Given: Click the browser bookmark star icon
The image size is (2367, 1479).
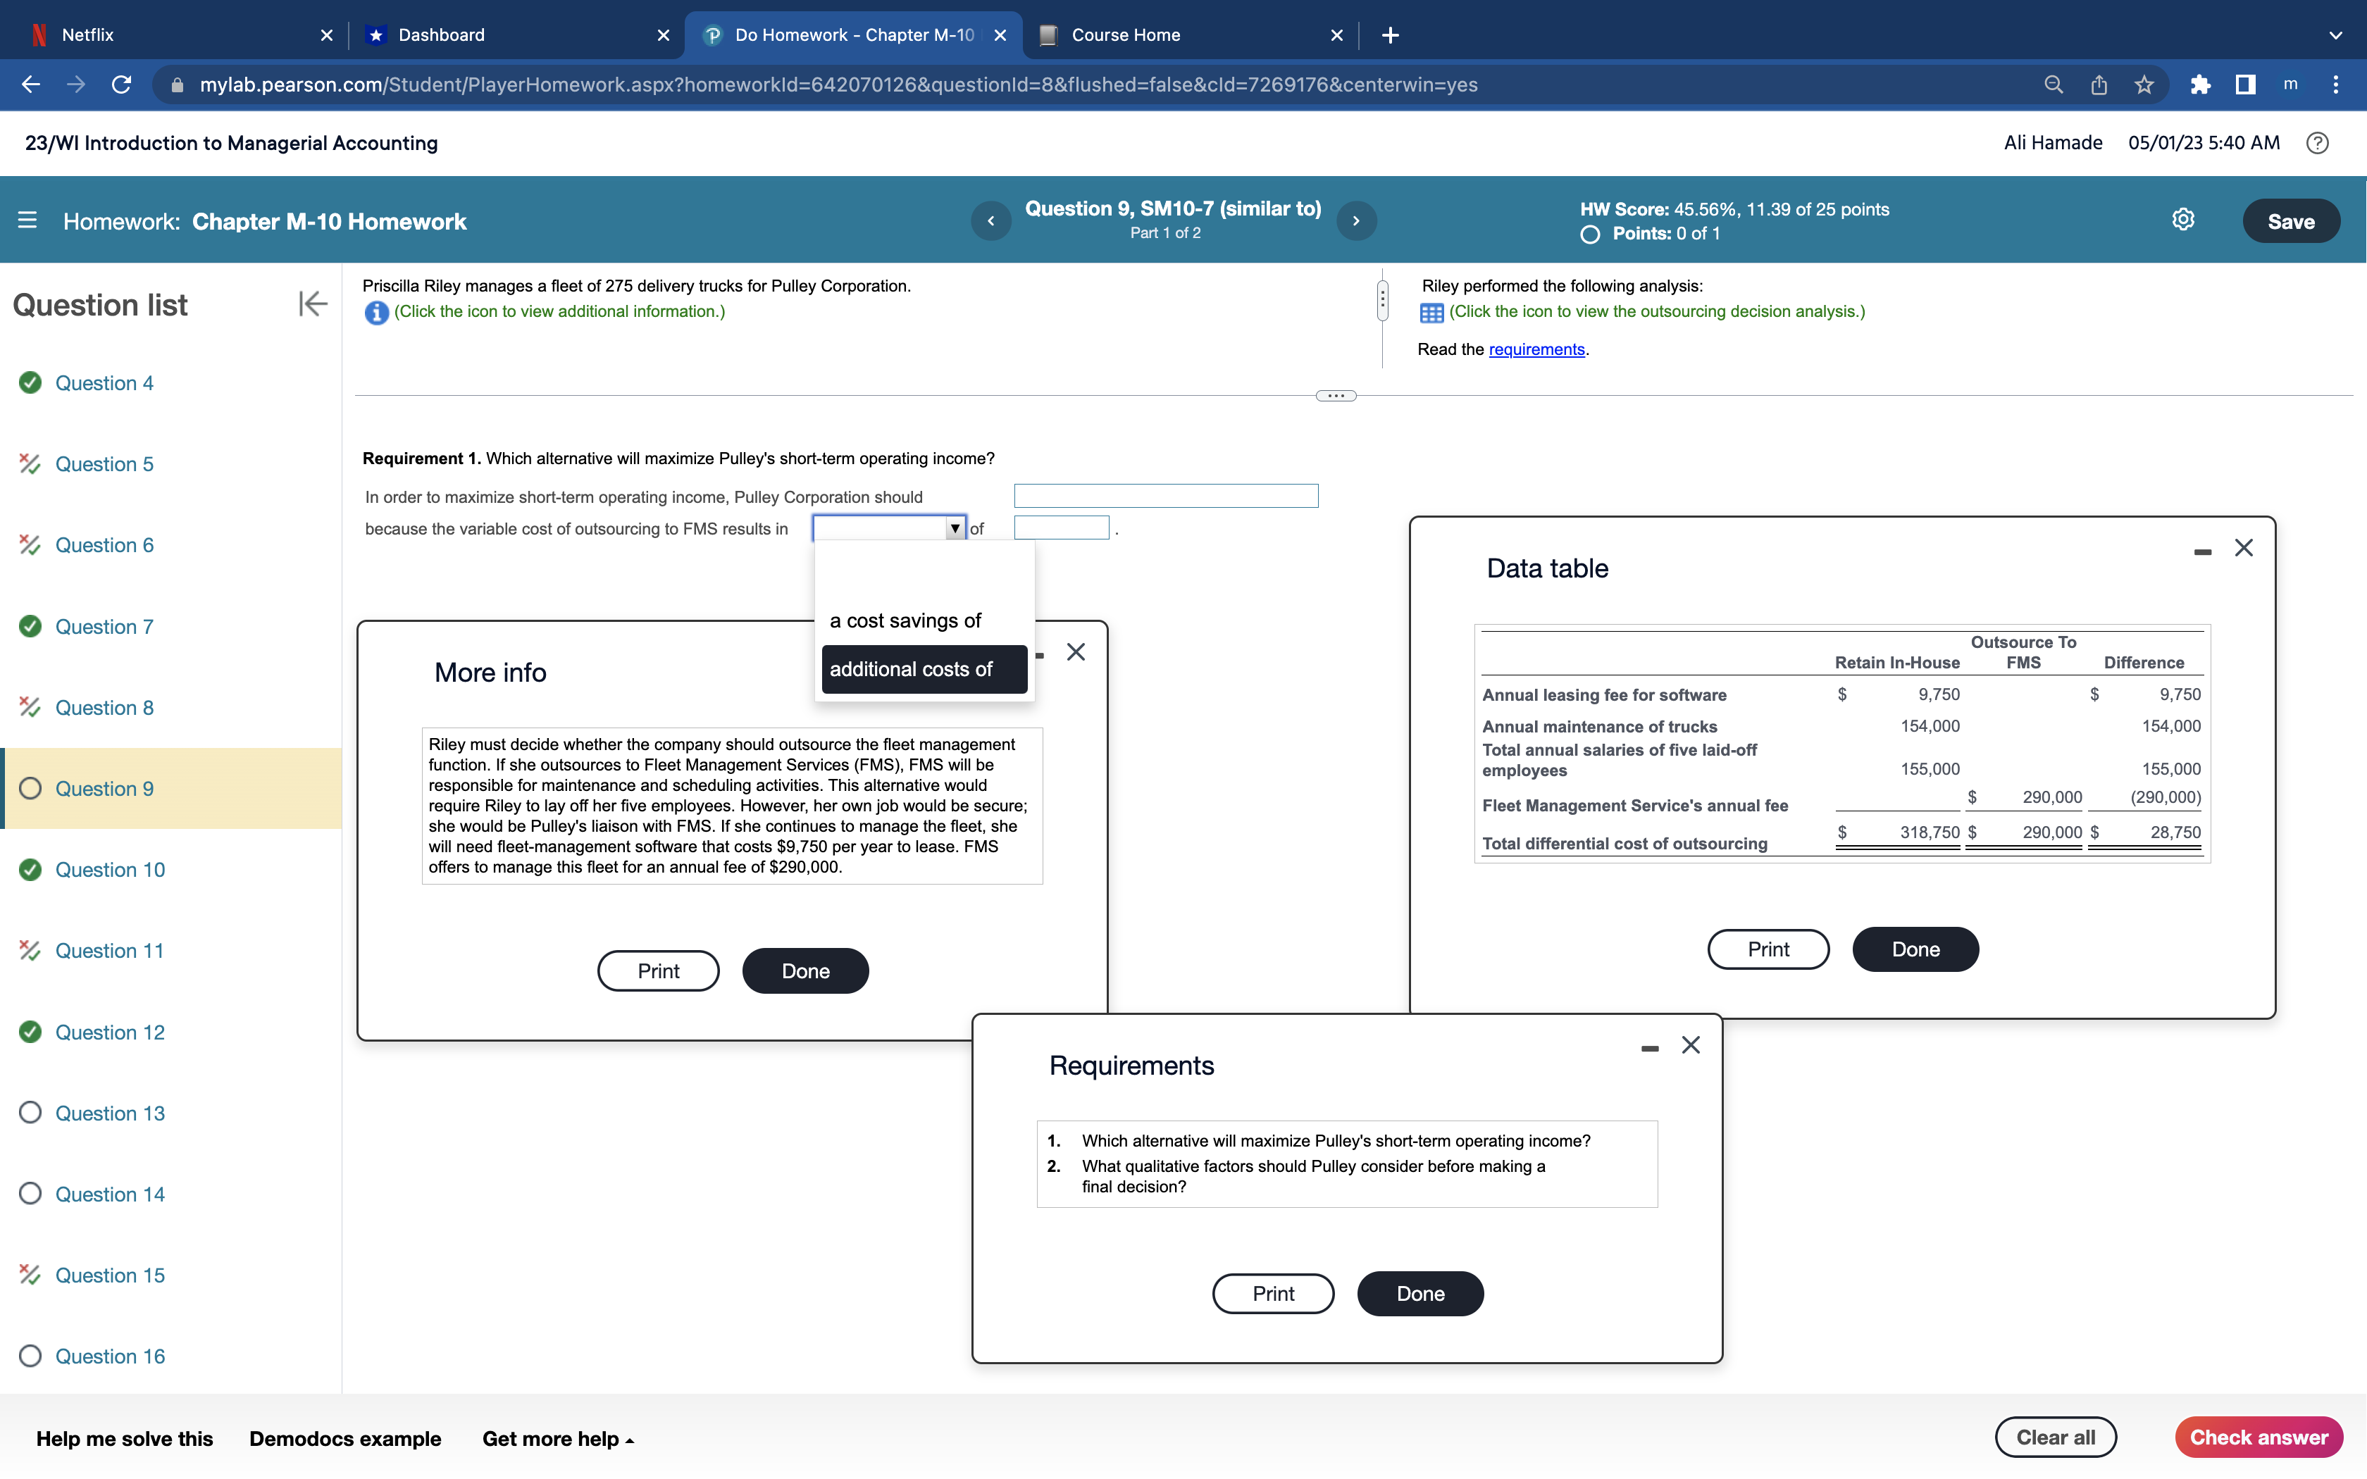Looking at the screenshot, I should [x=2144, y=84].
